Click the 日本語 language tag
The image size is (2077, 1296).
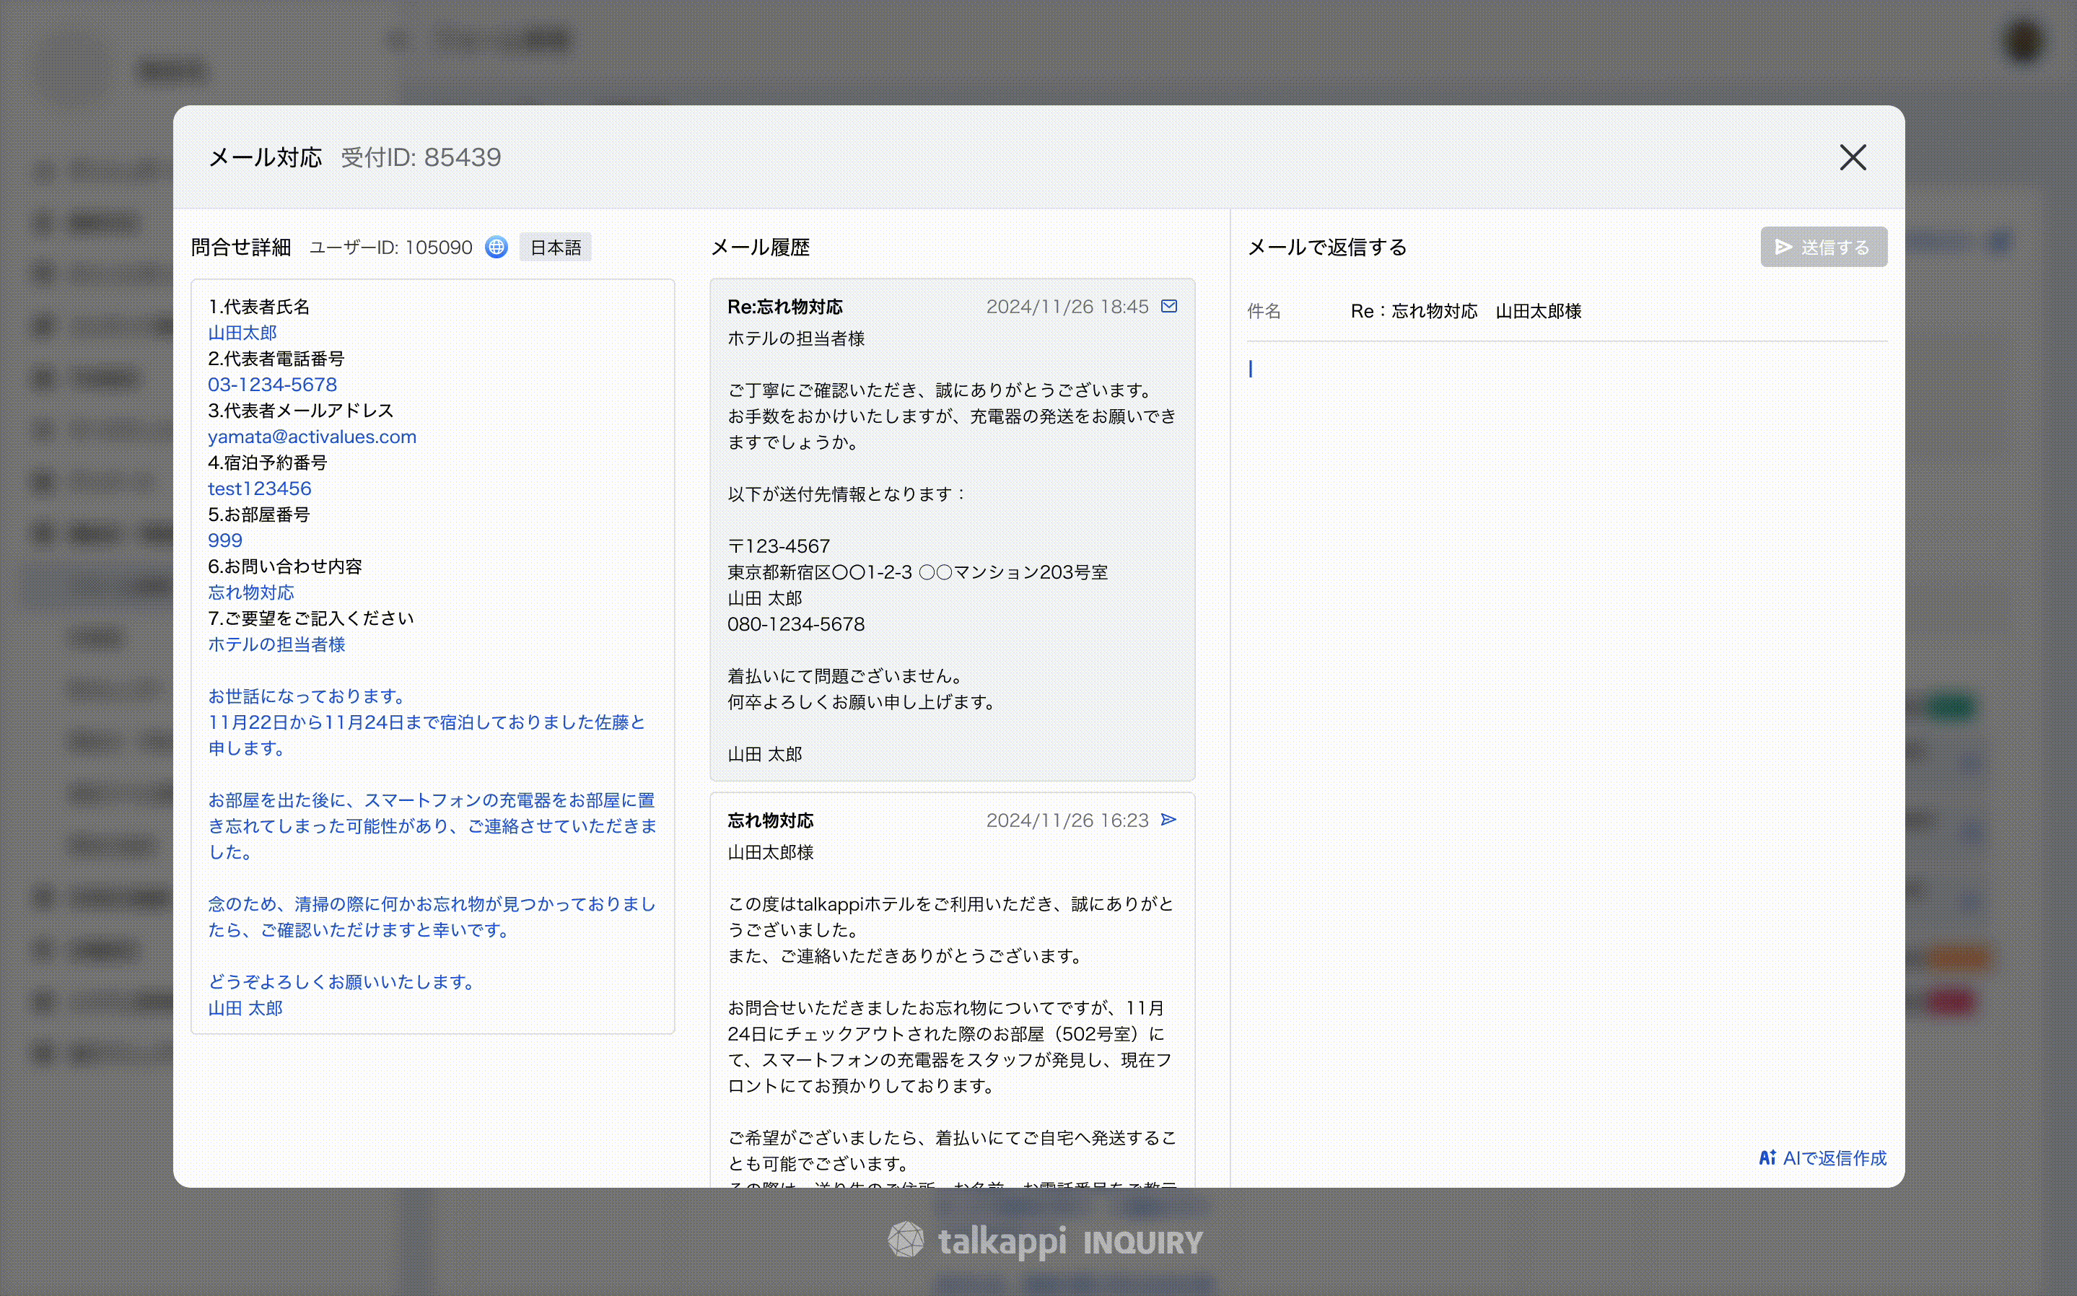556,248
